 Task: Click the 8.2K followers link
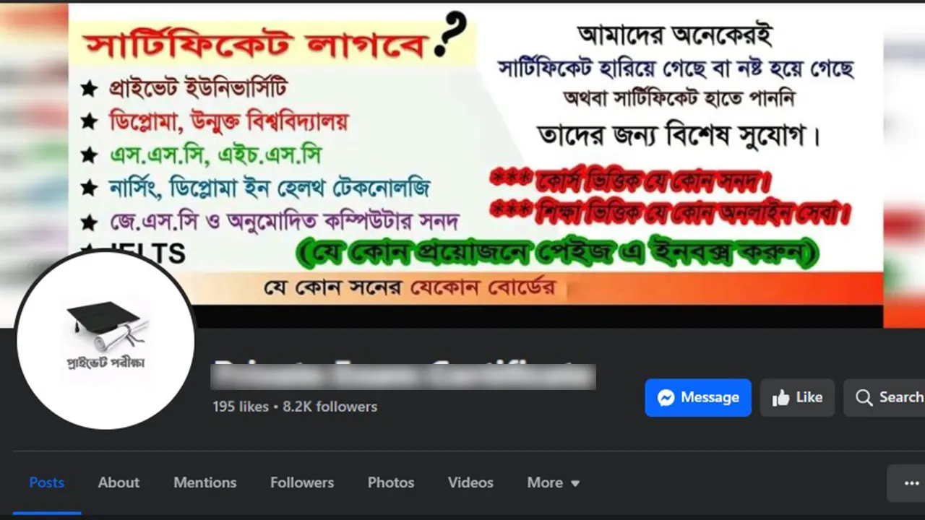click(x=330, y=407)
